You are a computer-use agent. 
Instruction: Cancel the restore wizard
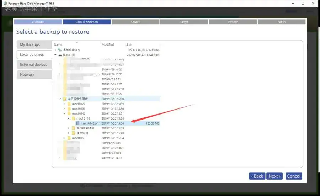click(x=294, y=176)
